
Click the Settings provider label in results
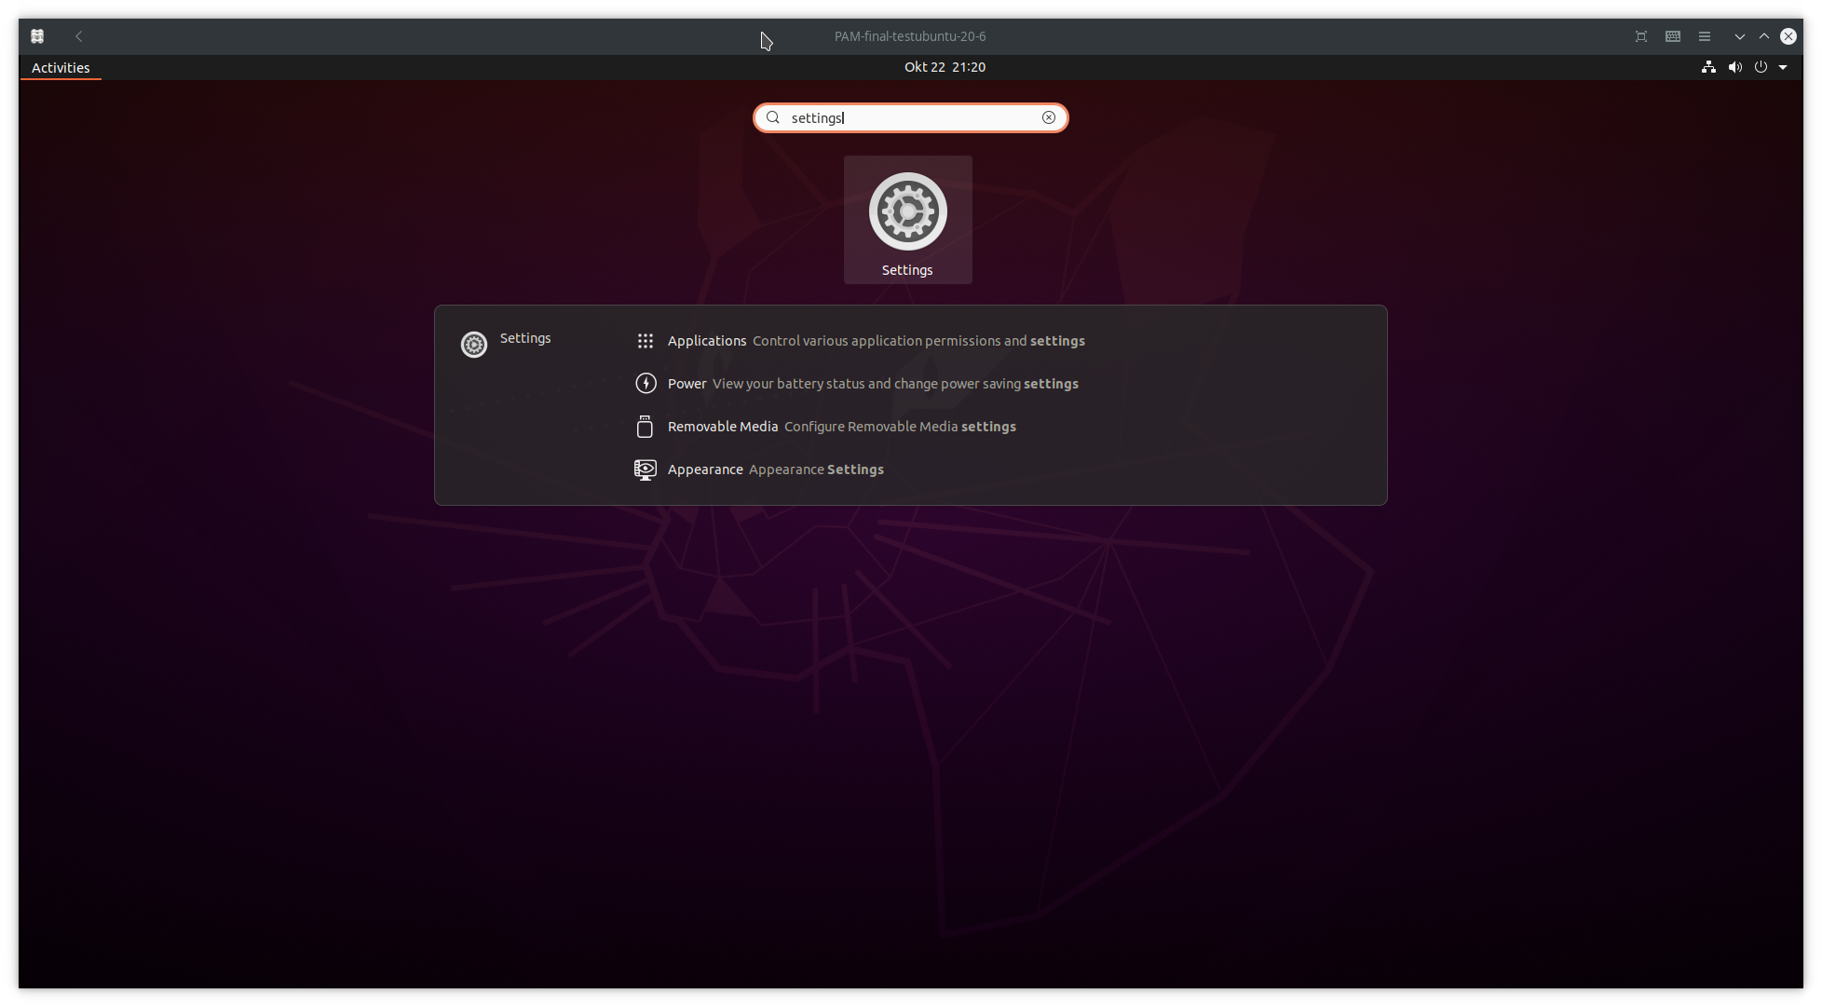525,338
